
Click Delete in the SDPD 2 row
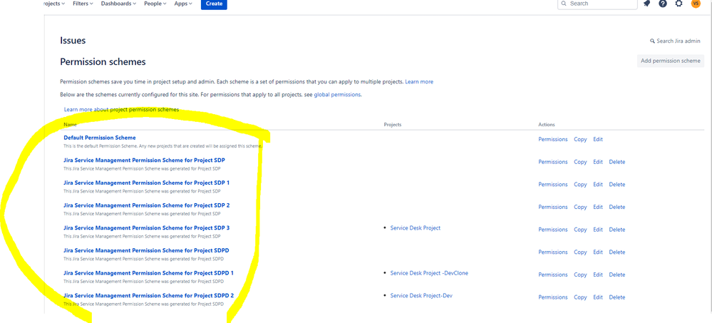[x=617, y=297]
